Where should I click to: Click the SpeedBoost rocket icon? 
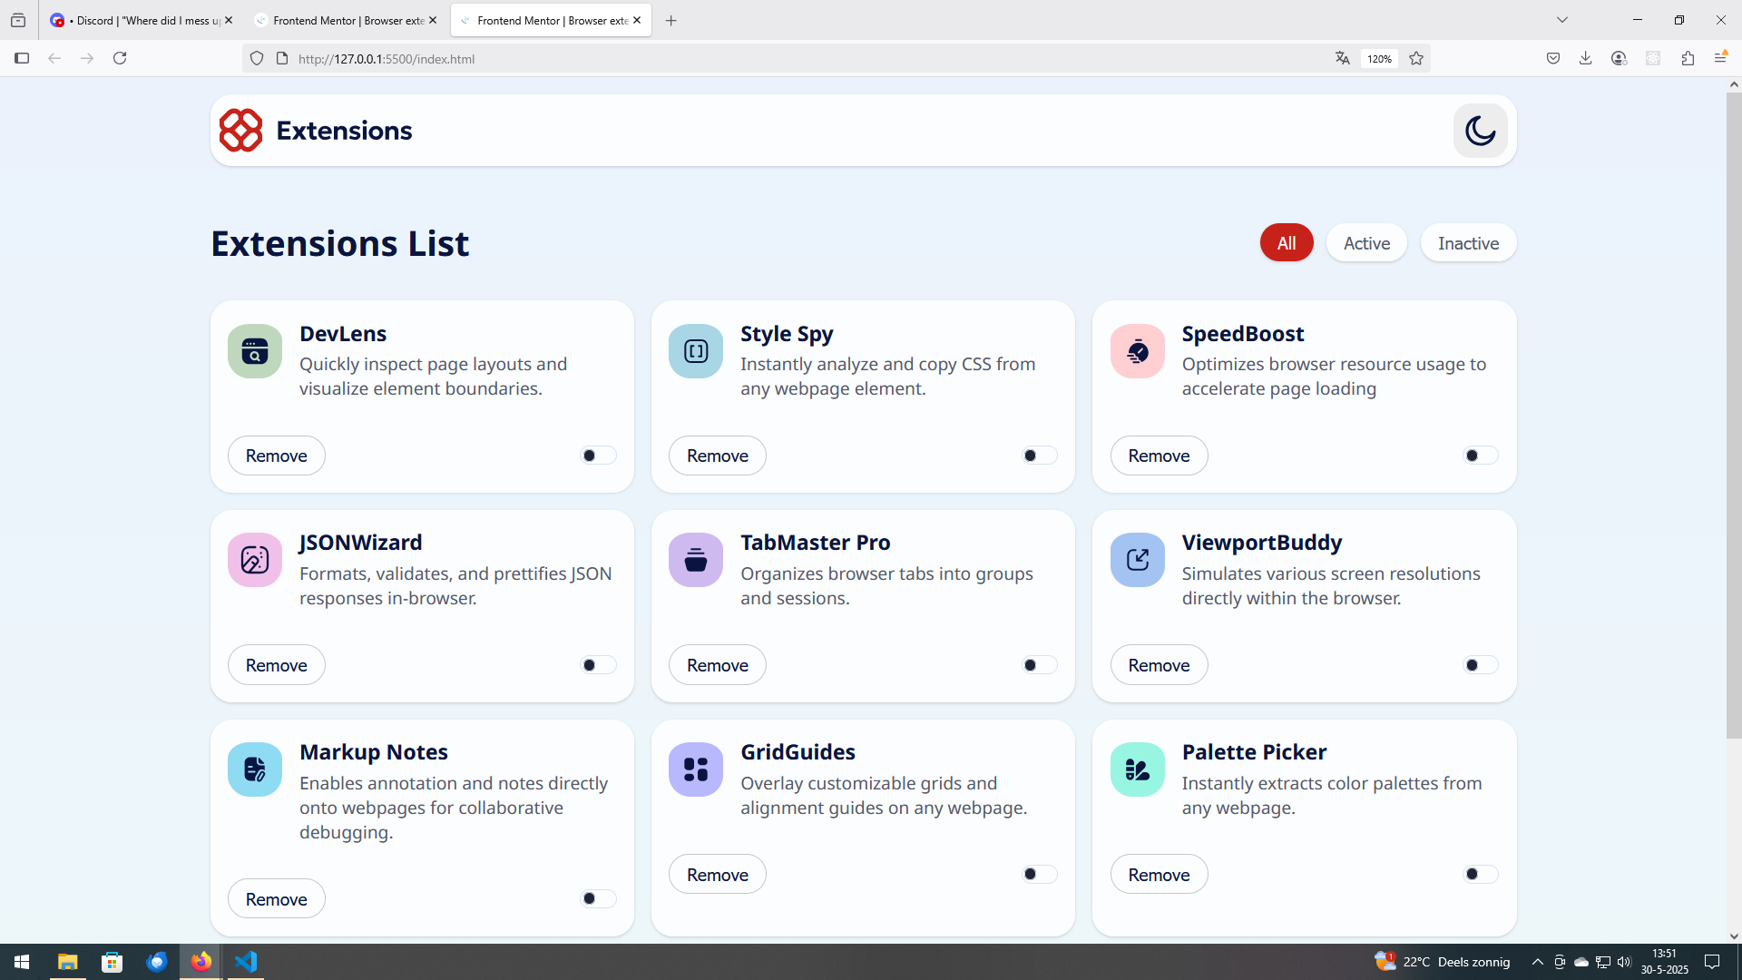click(1137, 351)
